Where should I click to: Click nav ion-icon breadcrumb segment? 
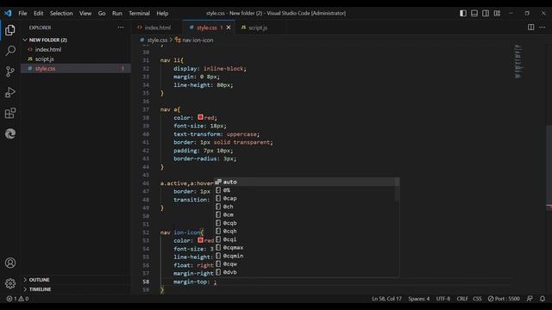(198, 40)
